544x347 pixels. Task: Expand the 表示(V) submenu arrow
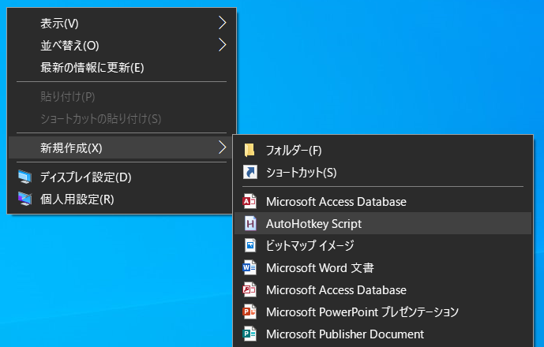point(222,23)
